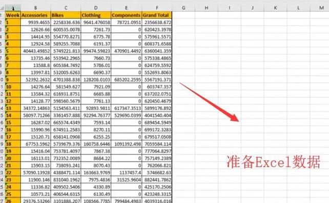Click the 'Grand Total' header cell
Screen dimensions: 329x203
157,15
